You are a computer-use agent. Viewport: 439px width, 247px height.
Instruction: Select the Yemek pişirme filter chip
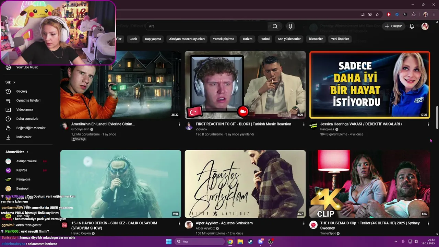223,39
